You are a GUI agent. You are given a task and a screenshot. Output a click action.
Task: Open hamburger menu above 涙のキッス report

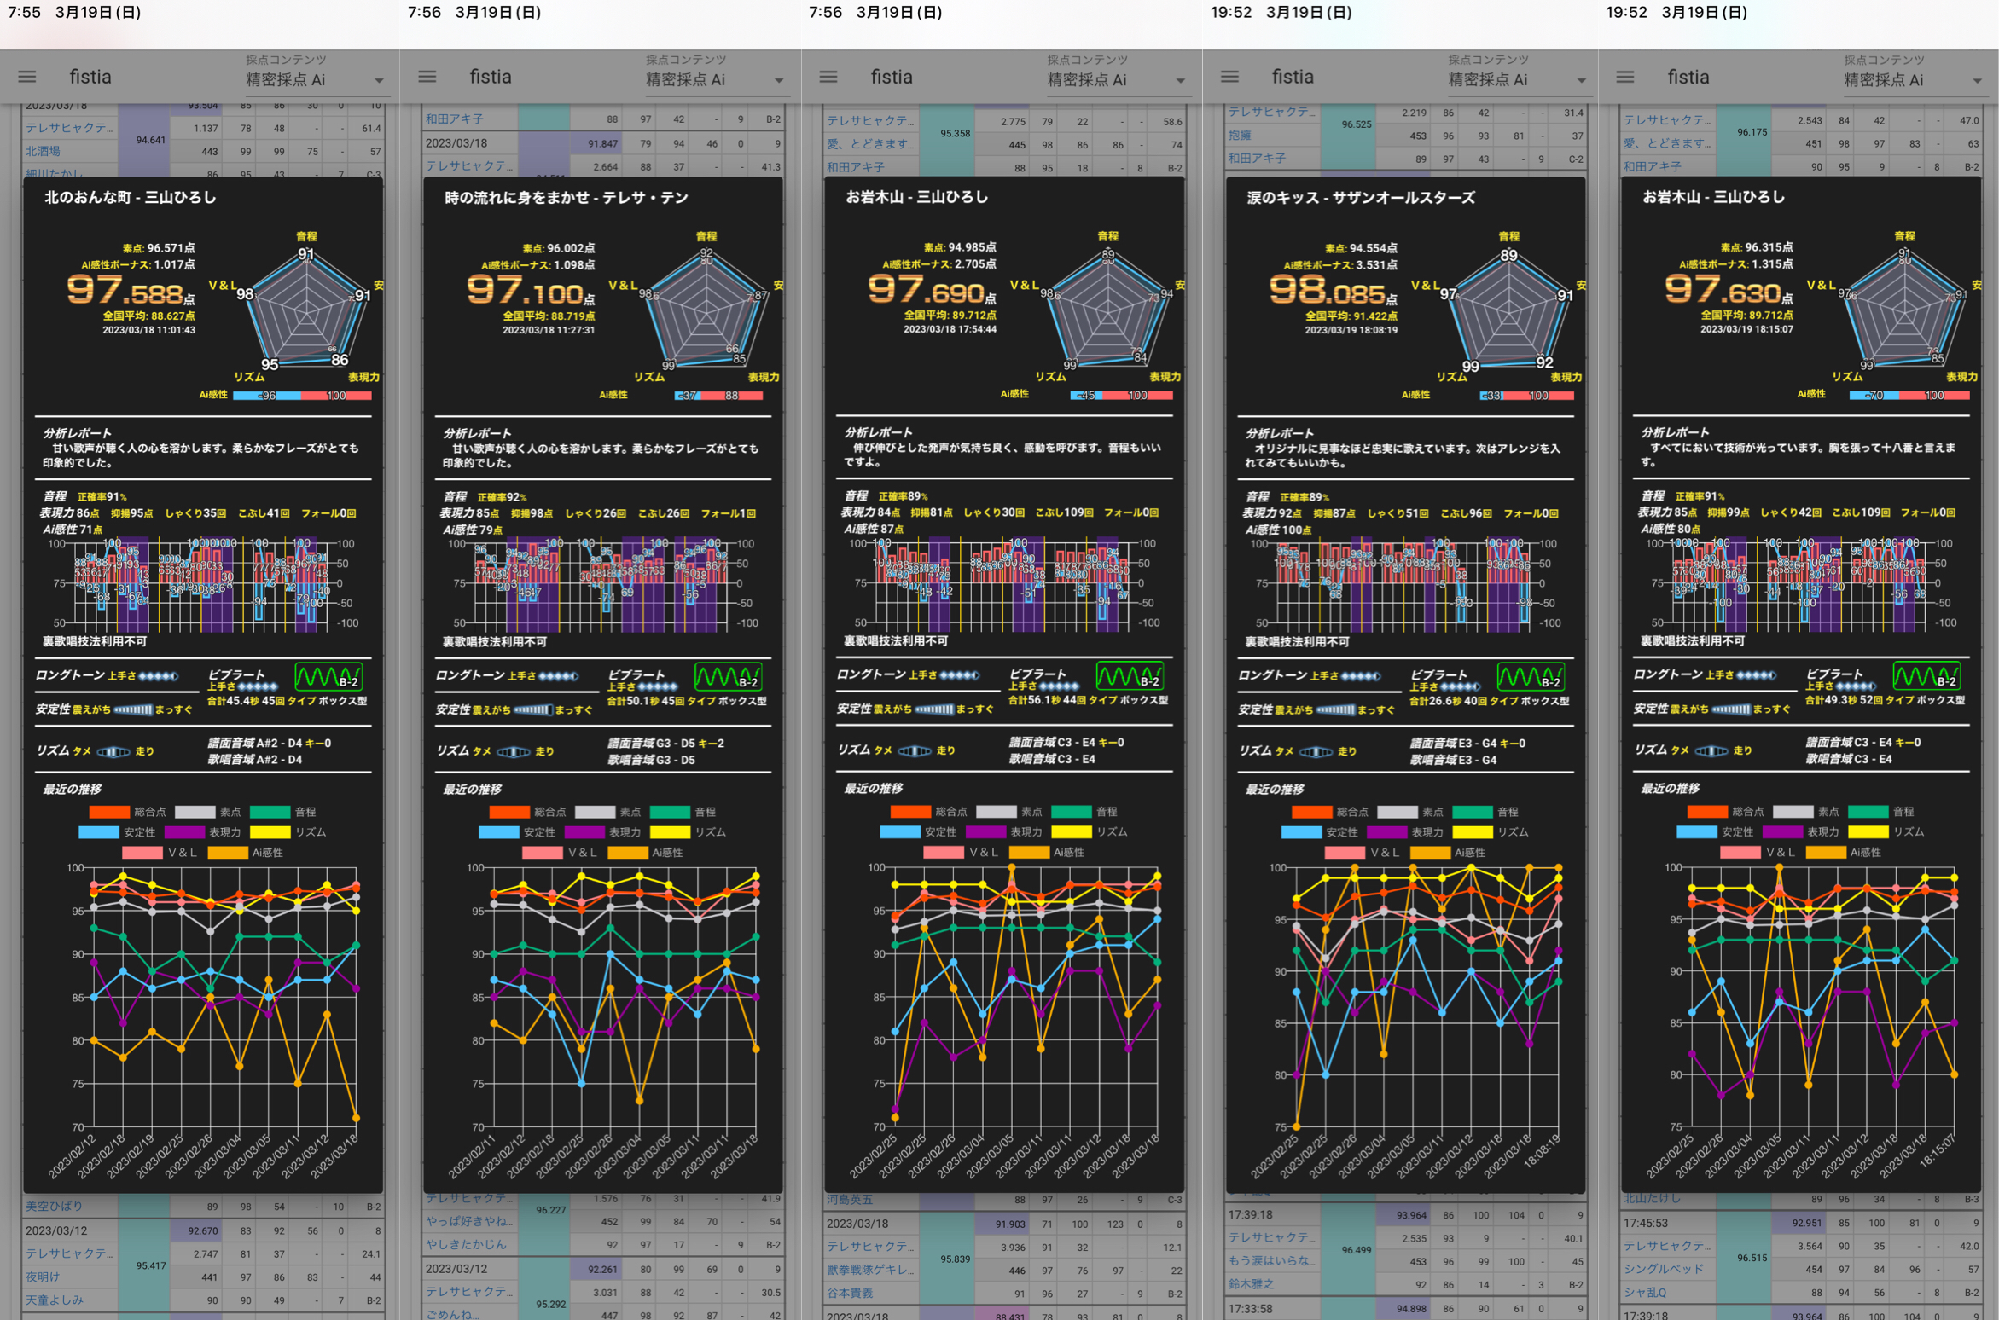coord(1229,77)
